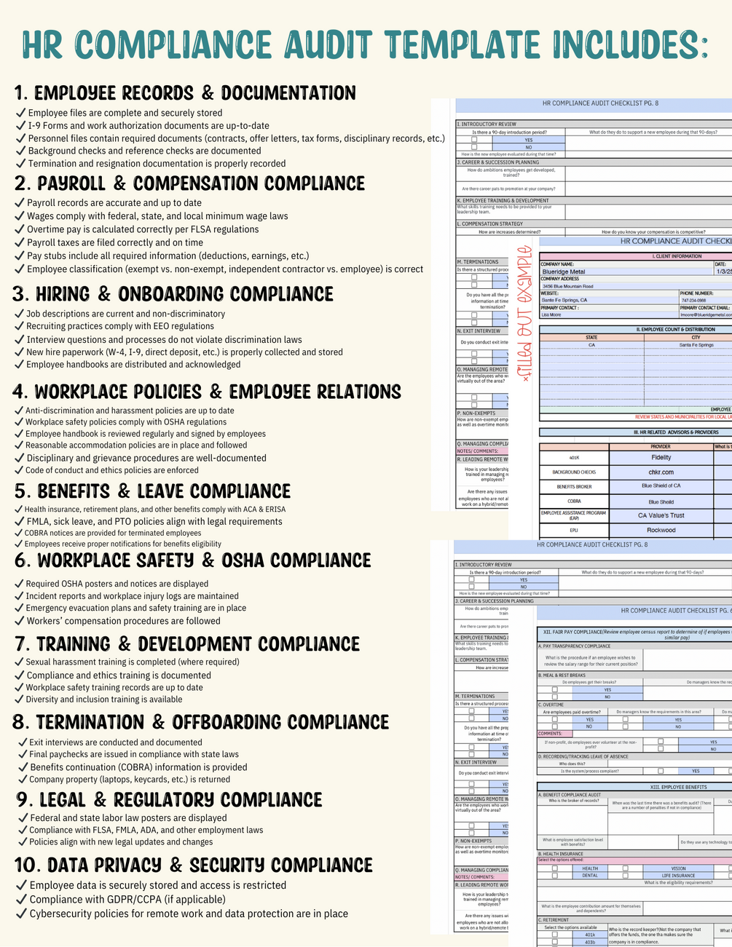This screenshot has width=732, height=947.
Task: Click the 'XII. FAIR PAY COMPLIANCE' section header
Action: [634, 635]
